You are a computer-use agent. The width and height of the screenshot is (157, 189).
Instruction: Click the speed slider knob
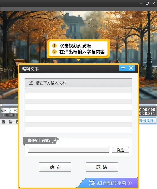click(x=10, y=115)
